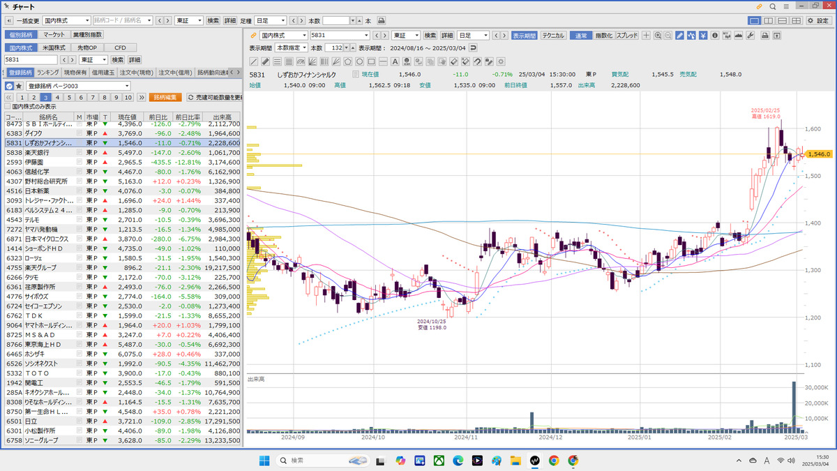Viewport: 837px width, 471px height.
Task: Select the arc fan drawing tool
Action: tap(301, 61)
